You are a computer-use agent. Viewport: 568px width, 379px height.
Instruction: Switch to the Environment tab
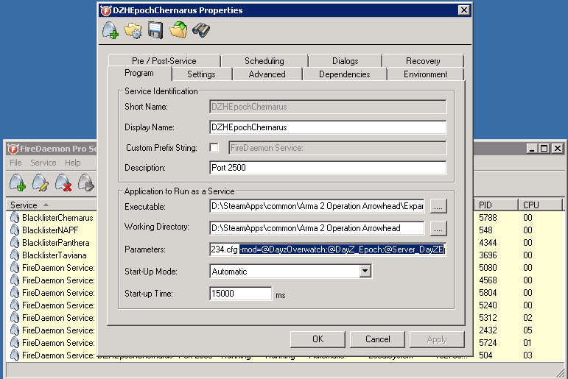tap(426, 74)
